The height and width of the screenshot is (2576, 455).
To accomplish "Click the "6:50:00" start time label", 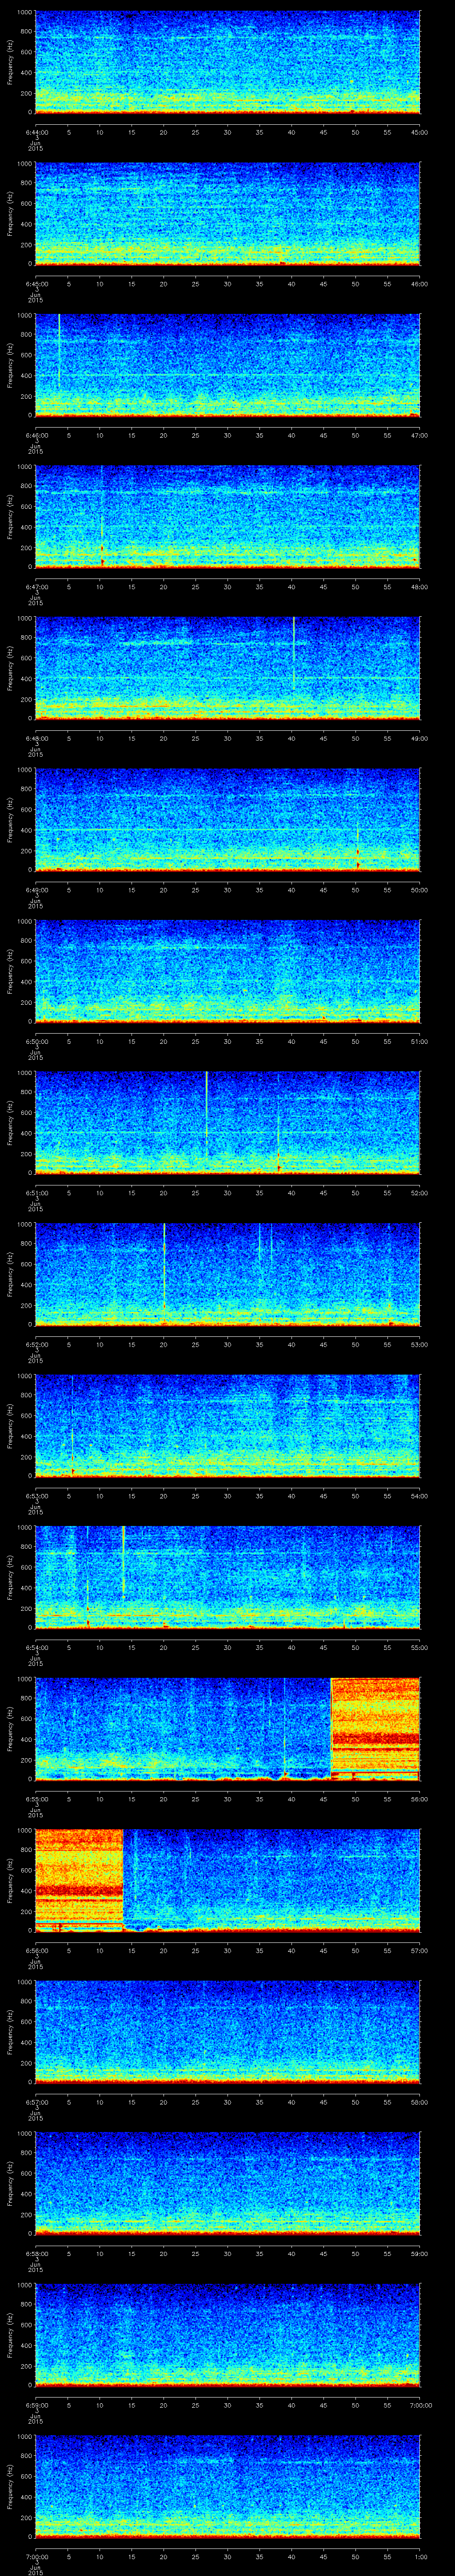I will click(x=36, y=1041).
